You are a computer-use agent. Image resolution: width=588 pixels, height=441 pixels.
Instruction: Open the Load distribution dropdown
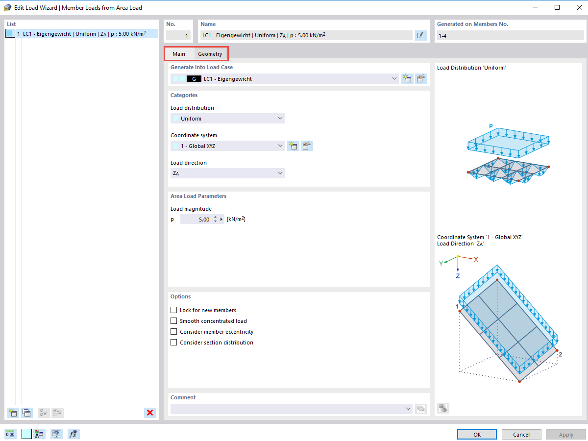point(280,118)
